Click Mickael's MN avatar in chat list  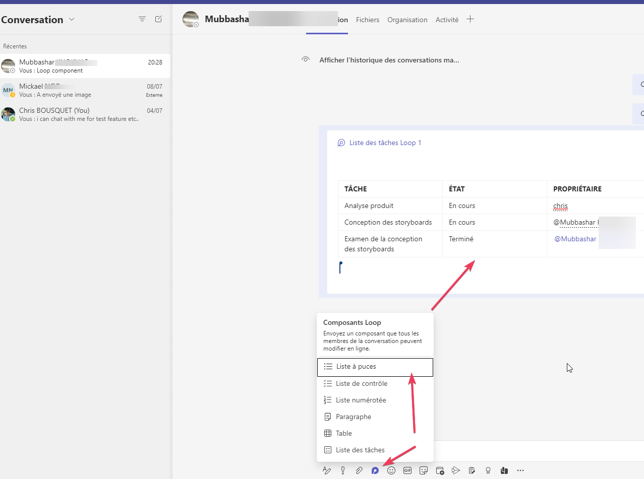[x=8, y=90]
